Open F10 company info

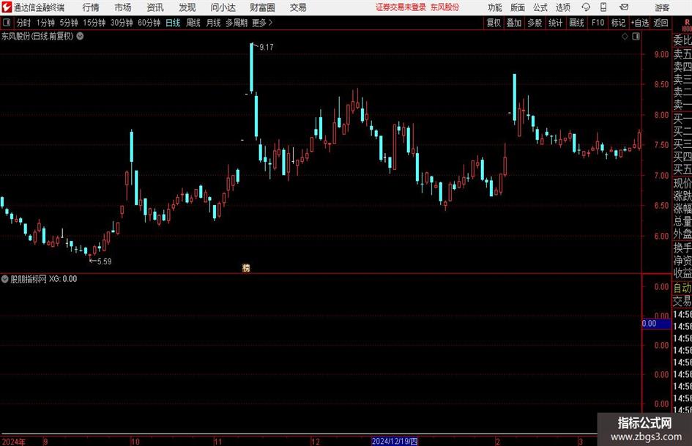[598, 23]
